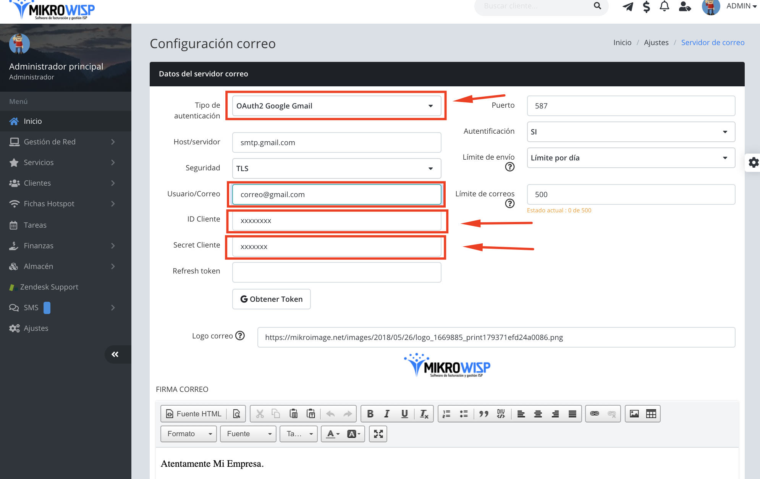
Task: Click the Refresh token input field
Action: click(336, 272)
